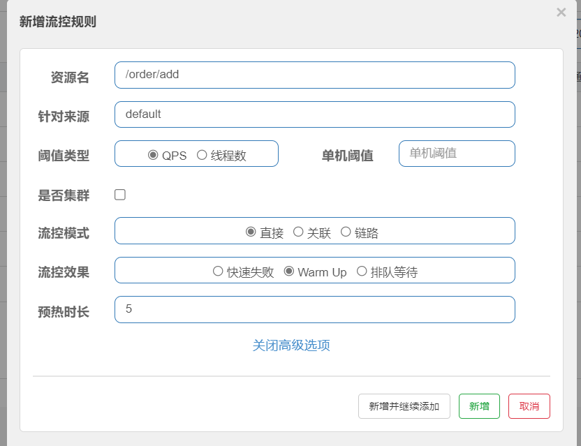Collapse options via 关闭高级选项 link
The width and height of the screenshot is (581, 446).
point(291,345)
